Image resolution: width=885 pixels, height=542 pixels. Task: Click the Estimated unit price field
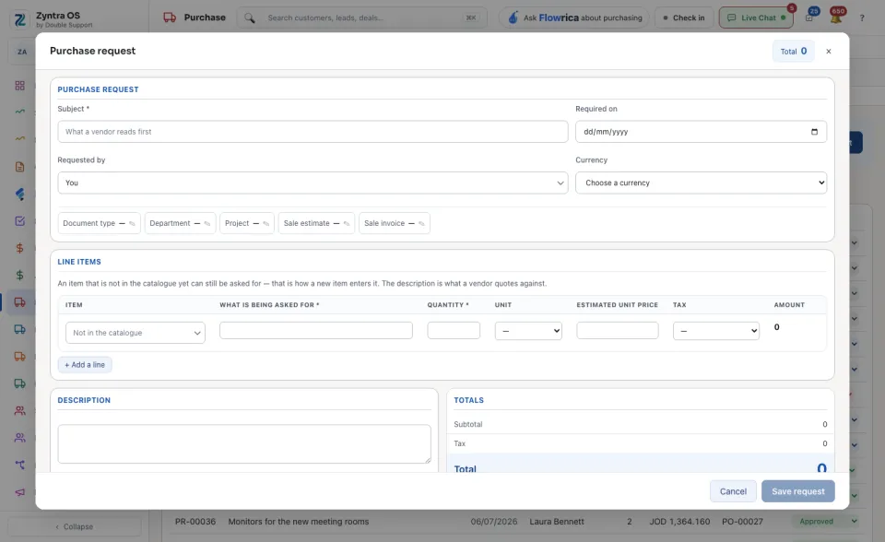click(x=618, y=330)
